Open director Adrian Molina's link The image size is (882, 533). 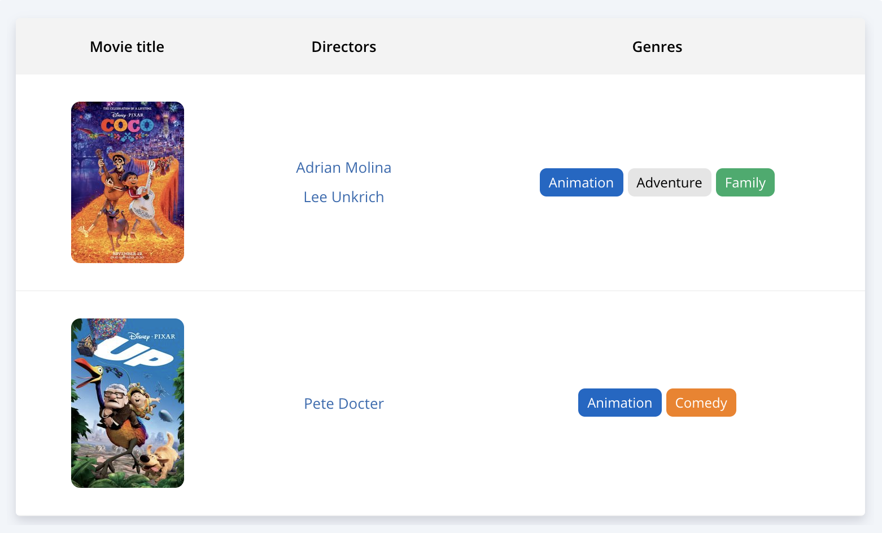click(343, 168)
